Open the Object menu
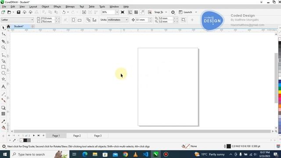The width and height of the screenshot is (281, 158). click(45, 7)
